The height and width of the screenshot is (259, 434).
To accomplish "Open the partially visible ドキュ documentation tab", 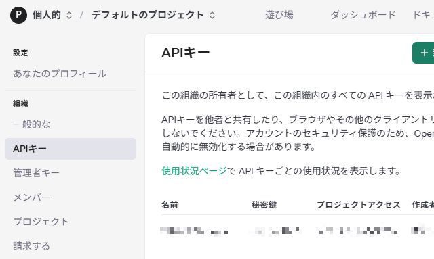I will 423,15.
